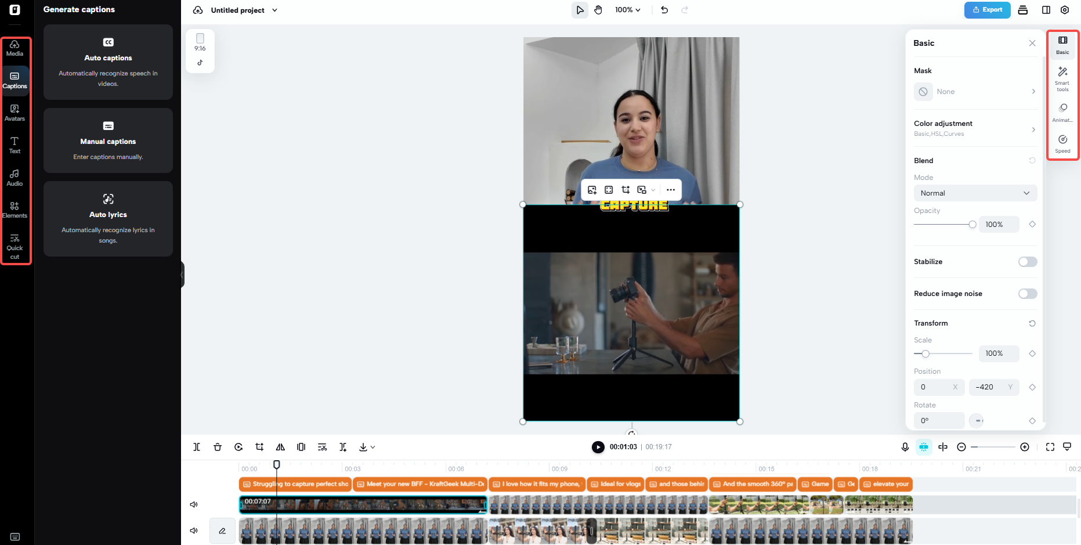Click the crop icon on the canvas floating toolbar
1081x545 pixels.
tap(626, 190)
